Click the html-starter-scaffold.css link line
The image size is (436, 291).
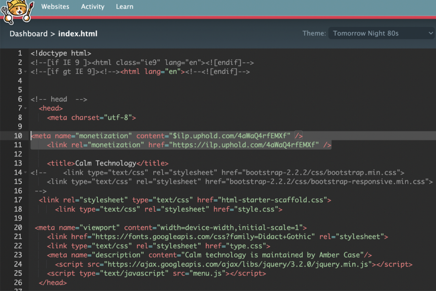(x=185, y=200)
